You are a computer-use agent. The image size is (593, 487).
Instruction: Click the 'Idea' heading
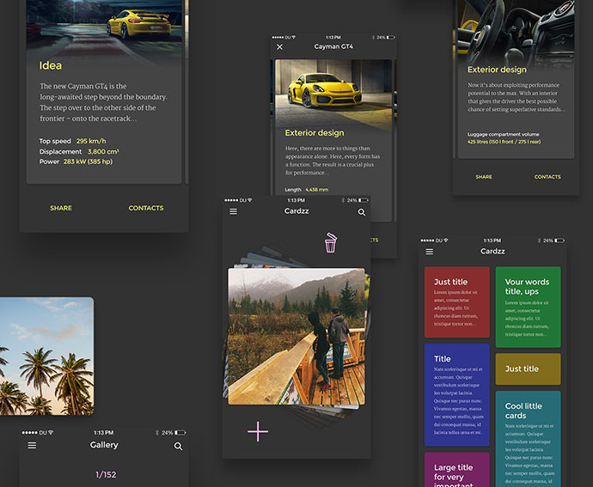coord(51,65)
